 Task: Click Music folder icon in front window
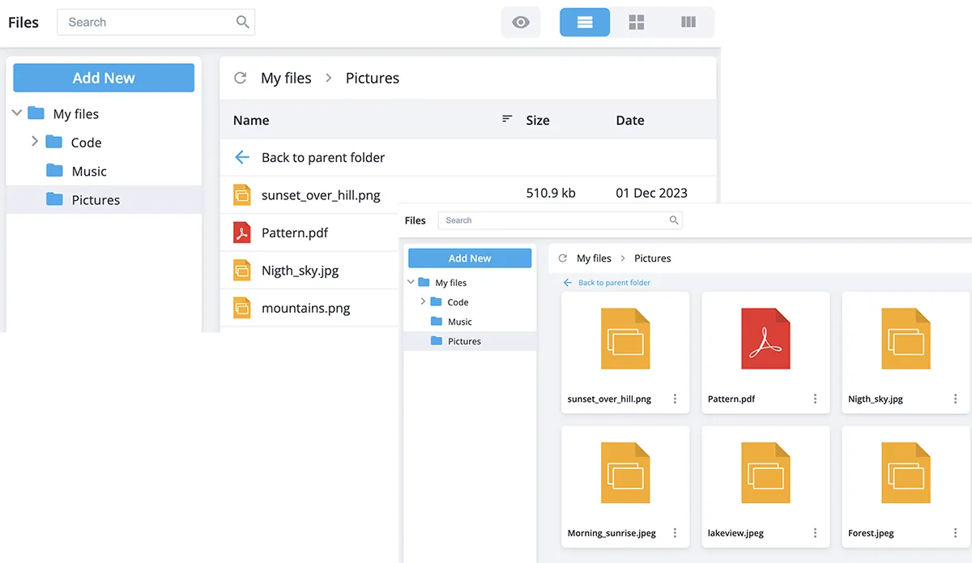point(437,322)
